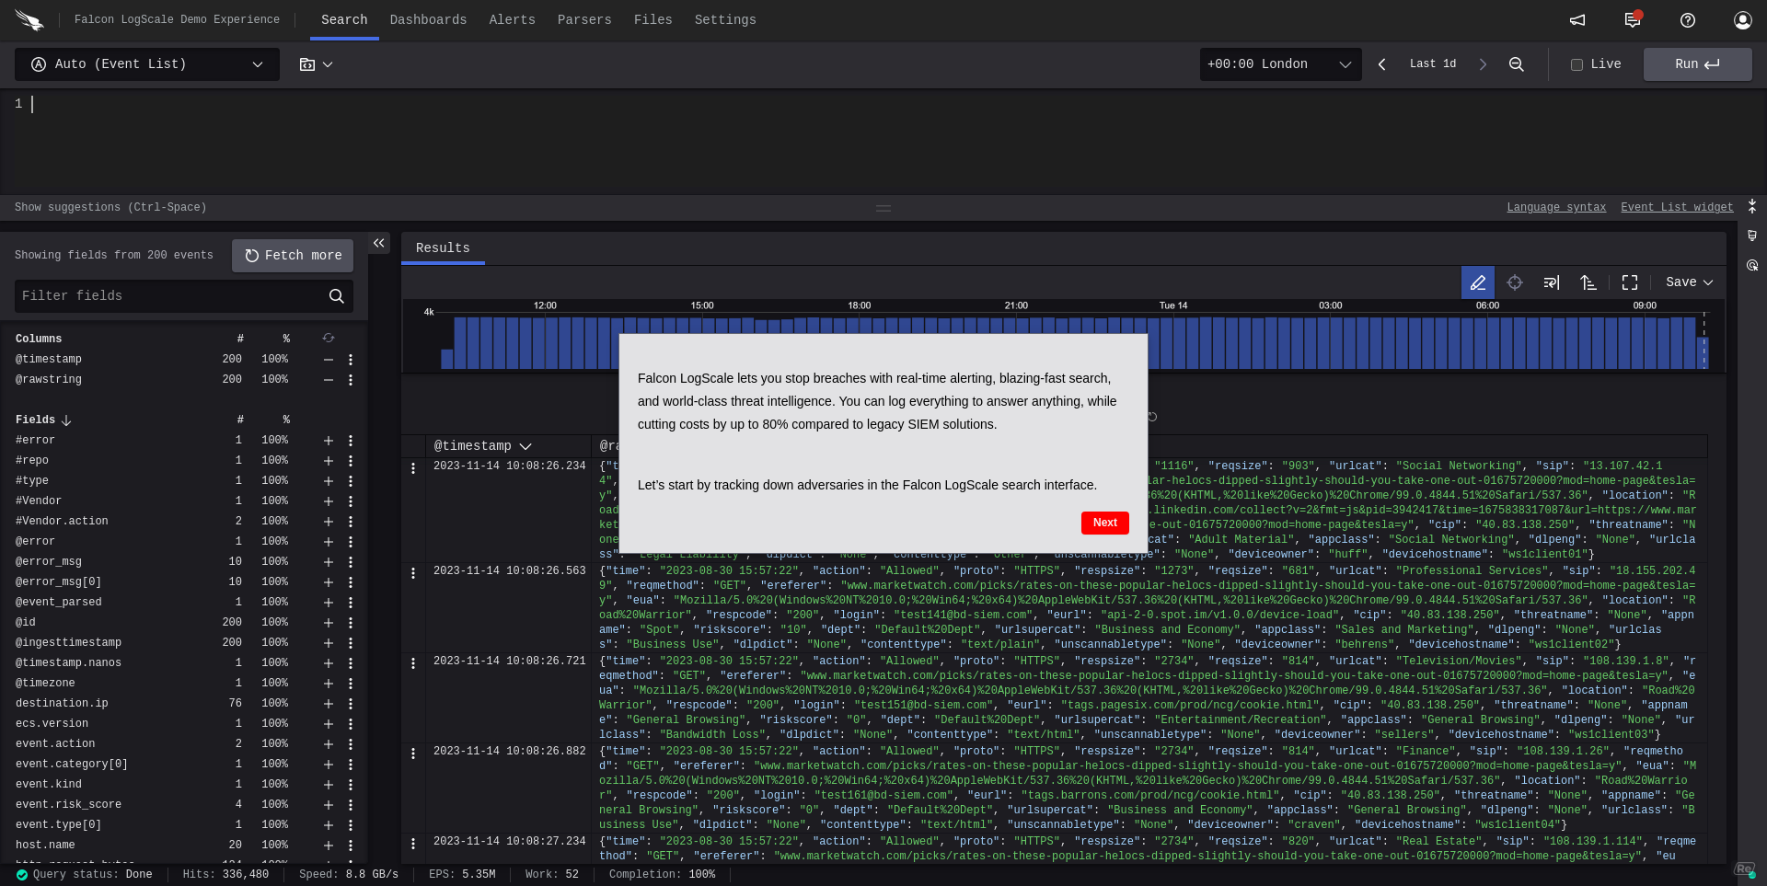Go to previous time interval arrow

(x=1382, y=64)
